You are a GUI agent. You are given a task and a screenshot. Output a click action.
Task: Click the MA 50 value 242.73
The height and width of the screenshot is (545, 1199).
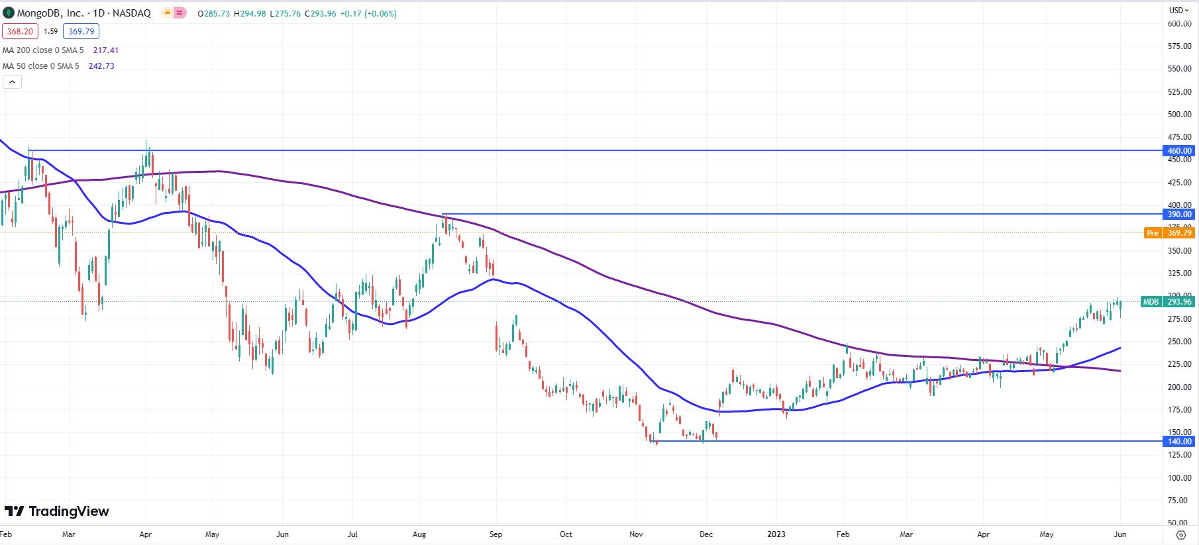(101, 66)
